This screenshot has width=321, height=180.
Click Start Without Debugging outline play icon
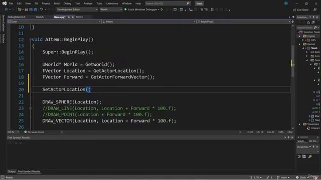pyautogui.click(x=162, y=9)
